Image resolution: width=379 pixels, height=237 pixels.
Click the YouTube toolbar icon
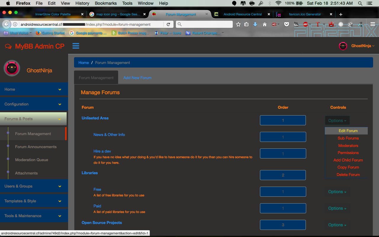click(x=296, y=25)
